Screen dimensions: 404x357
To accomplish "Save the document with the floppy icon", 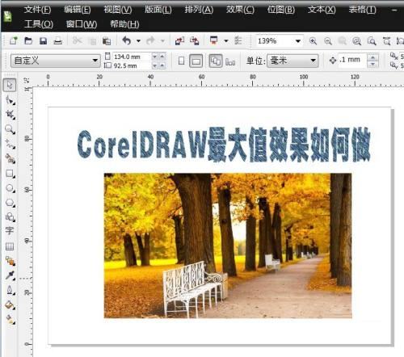I will point(43,40).
